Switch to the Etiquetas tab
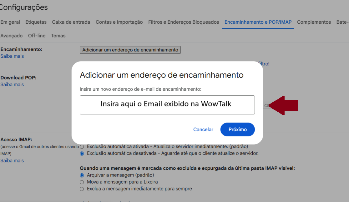The height and width of the screenshot is (202, 349). point(36,22)
